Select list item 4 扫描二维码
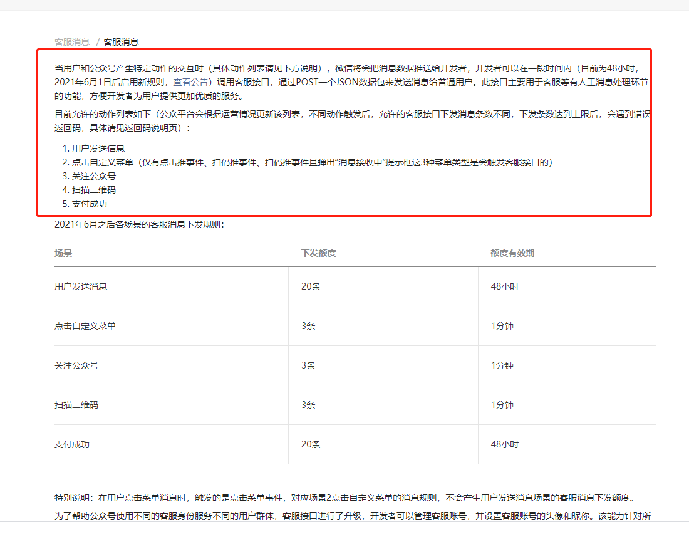Viewport: 689px width, 539px height. pyautogui.click(x=94, y=190)
